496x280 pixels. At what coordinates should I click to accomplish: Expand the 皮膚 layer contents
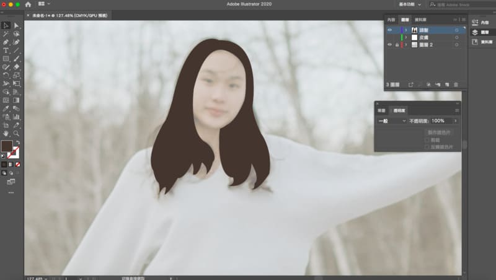pos(406,37)
